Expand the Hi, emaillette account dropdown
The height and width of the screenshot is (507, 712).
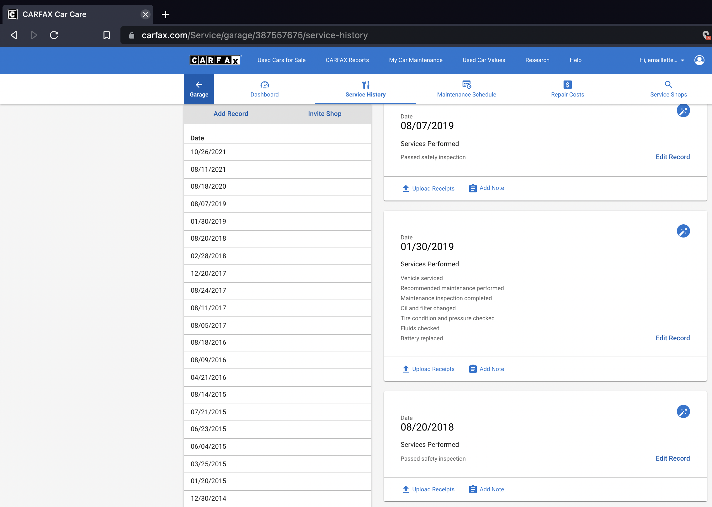click(662, 60)
